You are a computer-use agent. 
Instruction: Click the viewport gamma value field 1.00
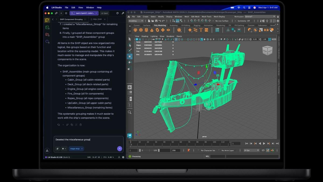(264, 39)
